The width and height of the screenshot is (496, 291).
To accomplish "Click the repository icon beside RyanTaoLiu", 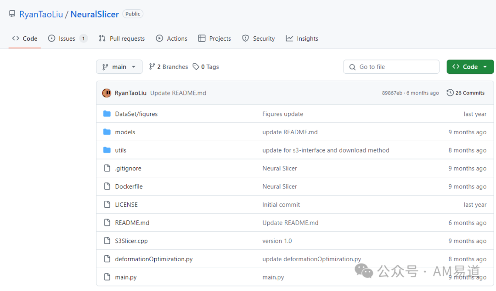I will (x=12, y=14).
